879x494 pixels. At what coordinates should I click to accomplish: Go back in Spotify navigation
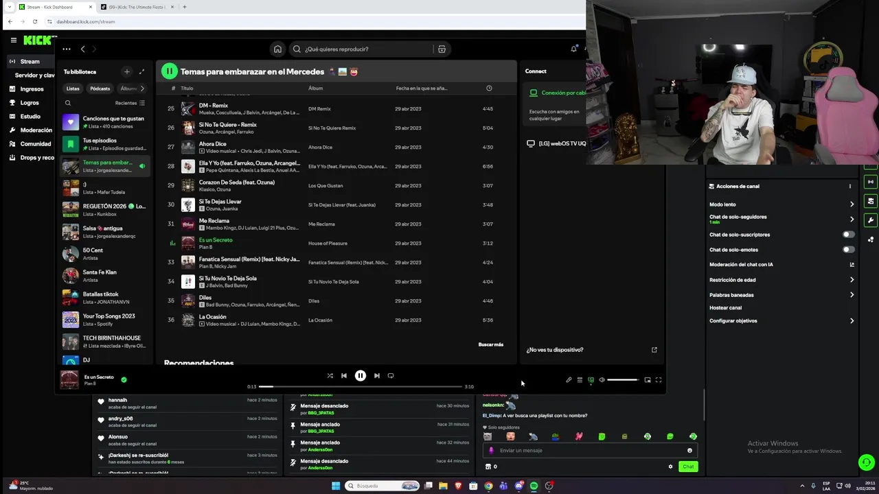point(82,49)
